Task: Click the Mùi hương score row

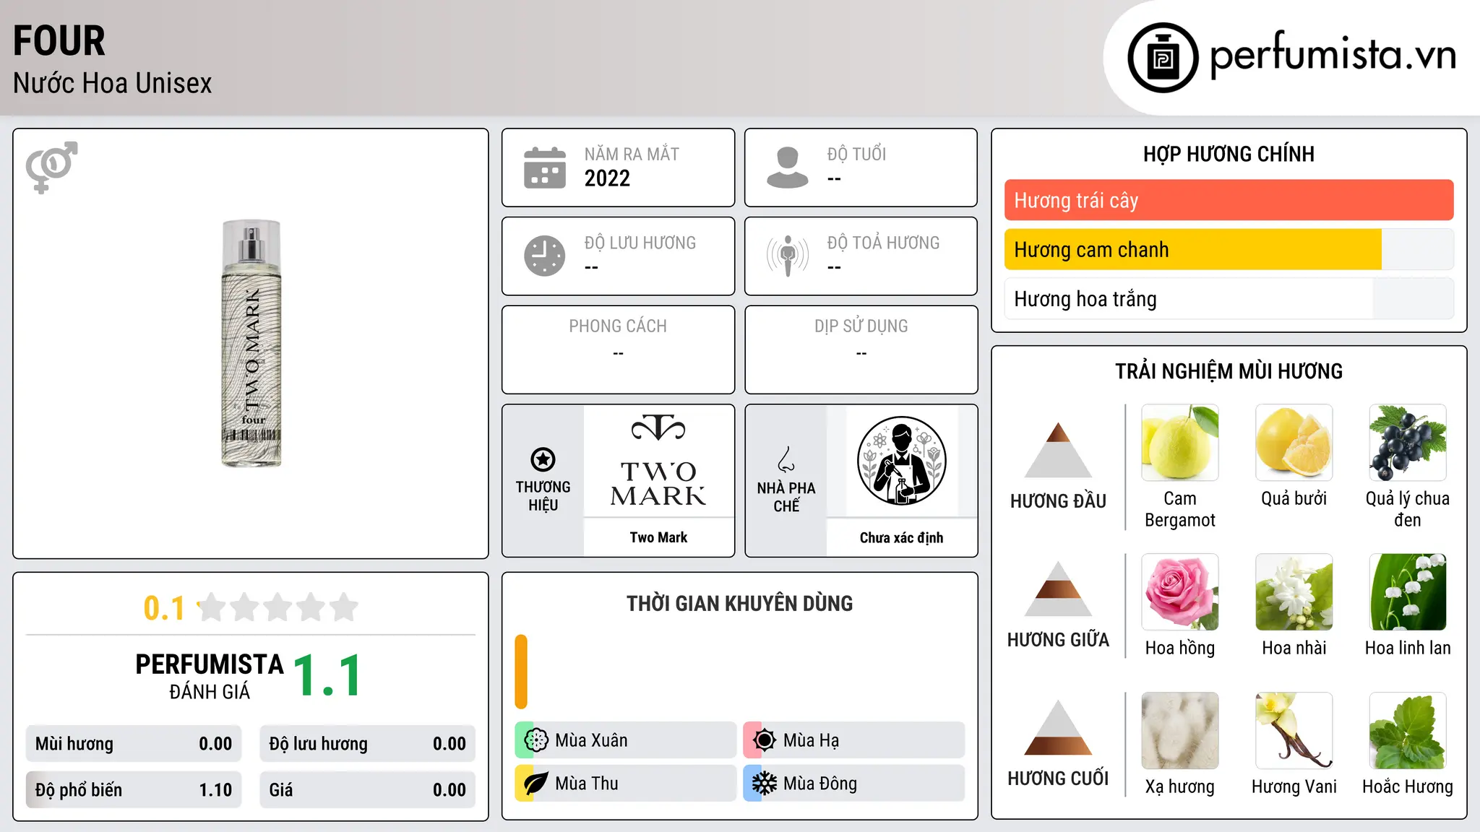Action: (x=134, y=744)
